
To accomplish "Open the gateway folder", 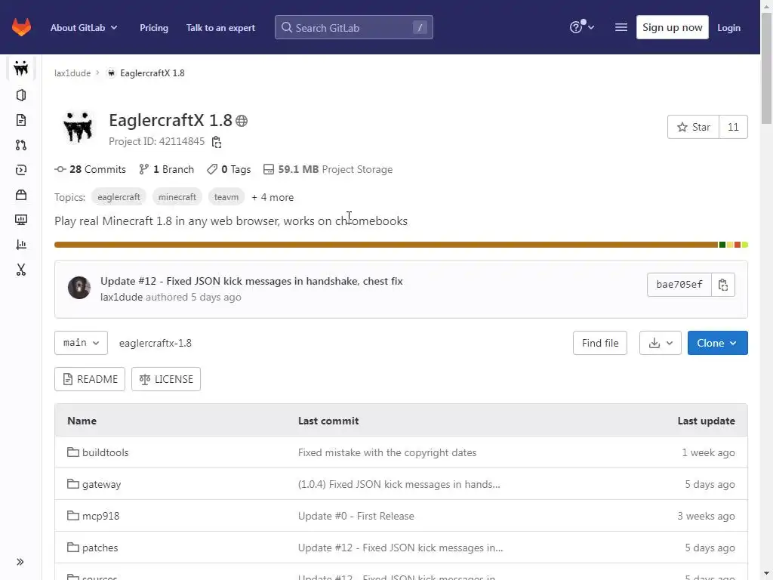I will point(102,484).
